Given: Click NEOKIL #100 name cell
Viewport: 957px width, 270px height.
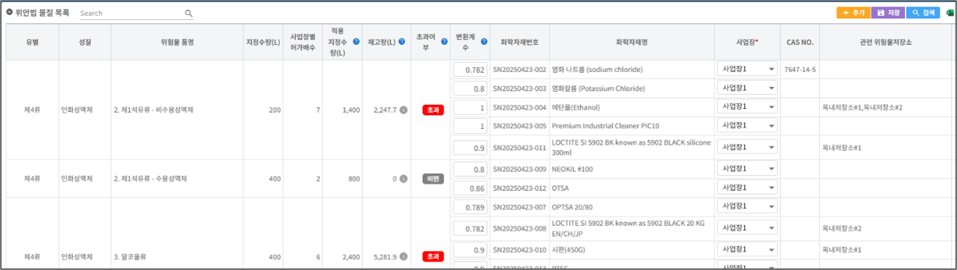Looking at the screenshot, I should [631, 170].
